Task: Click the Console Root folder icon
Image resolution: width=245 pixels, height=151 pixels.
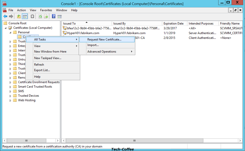Action: [x=6, y=23]
